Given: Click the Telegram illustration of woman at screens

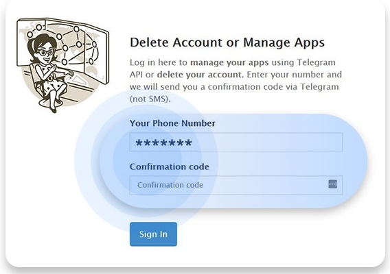Looking at the screenshot, I should [x=62, y=65].
